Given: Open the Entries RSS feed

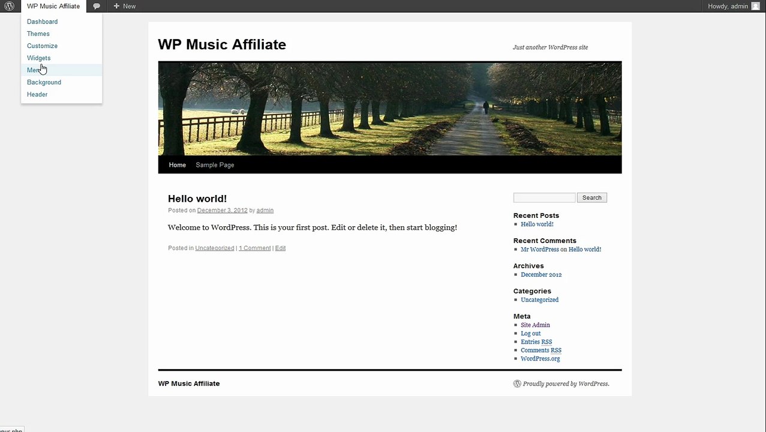Looking at the screenshot, I should coord(536,342).
